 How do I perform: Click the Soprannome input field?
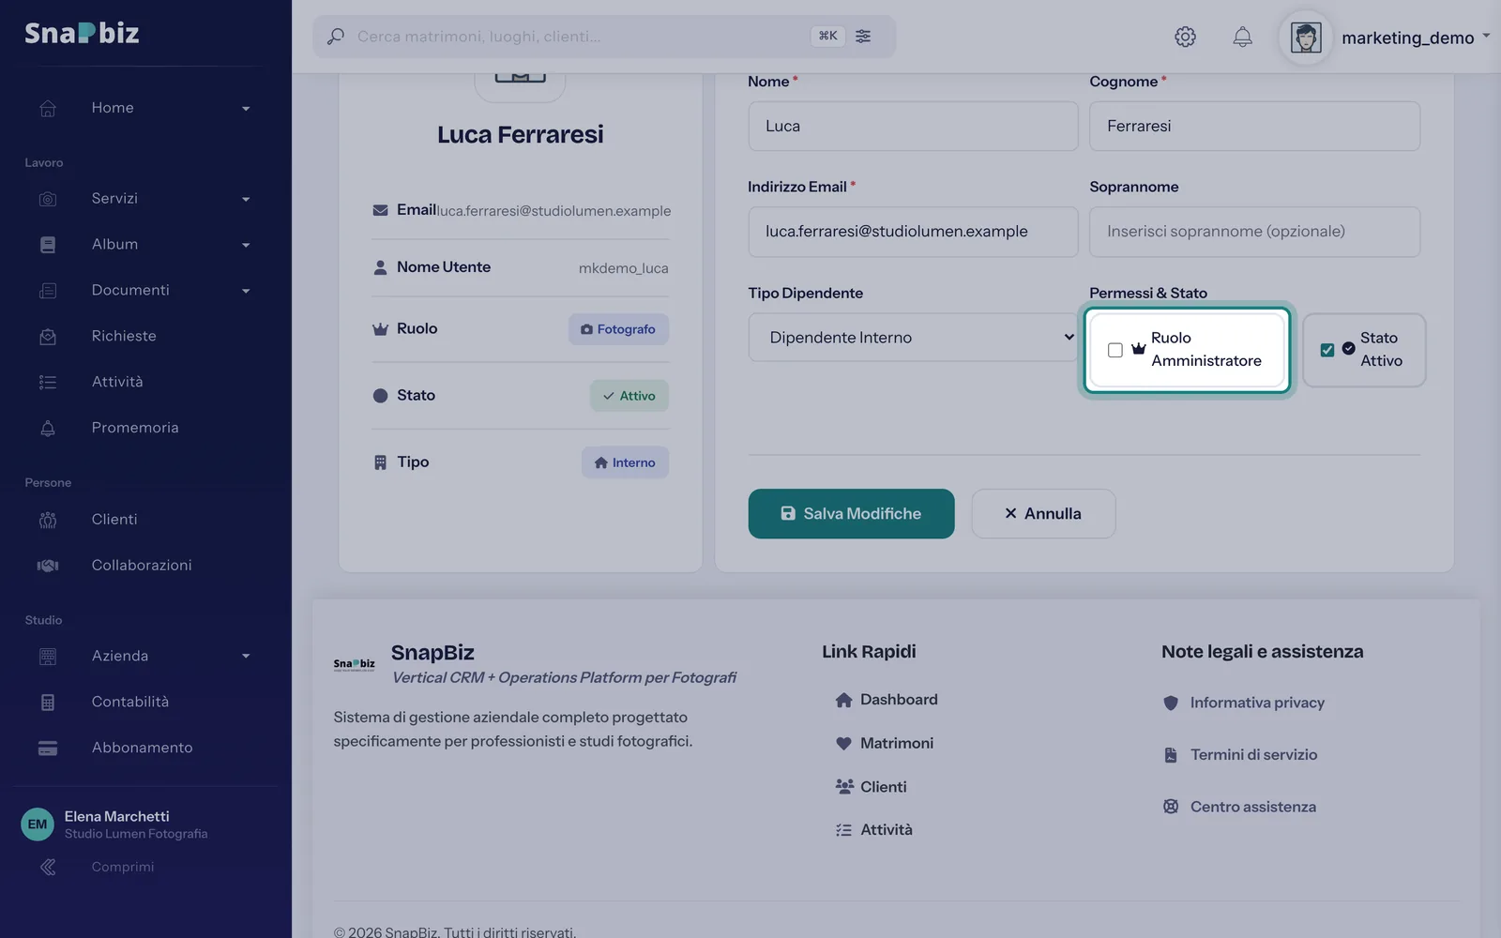pos(1254,232)
